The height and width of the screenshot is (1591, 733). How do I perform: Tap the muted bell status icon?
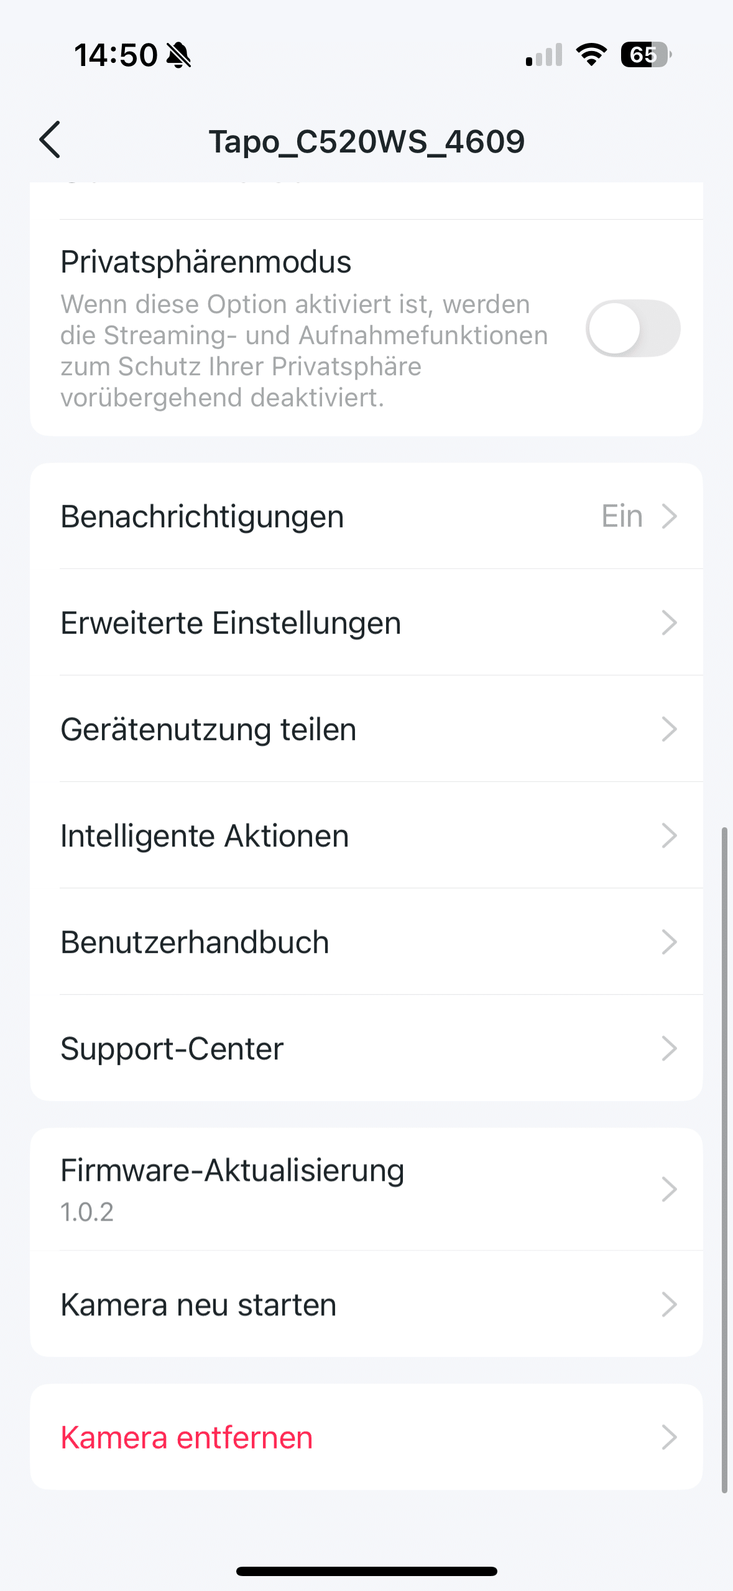179,55
